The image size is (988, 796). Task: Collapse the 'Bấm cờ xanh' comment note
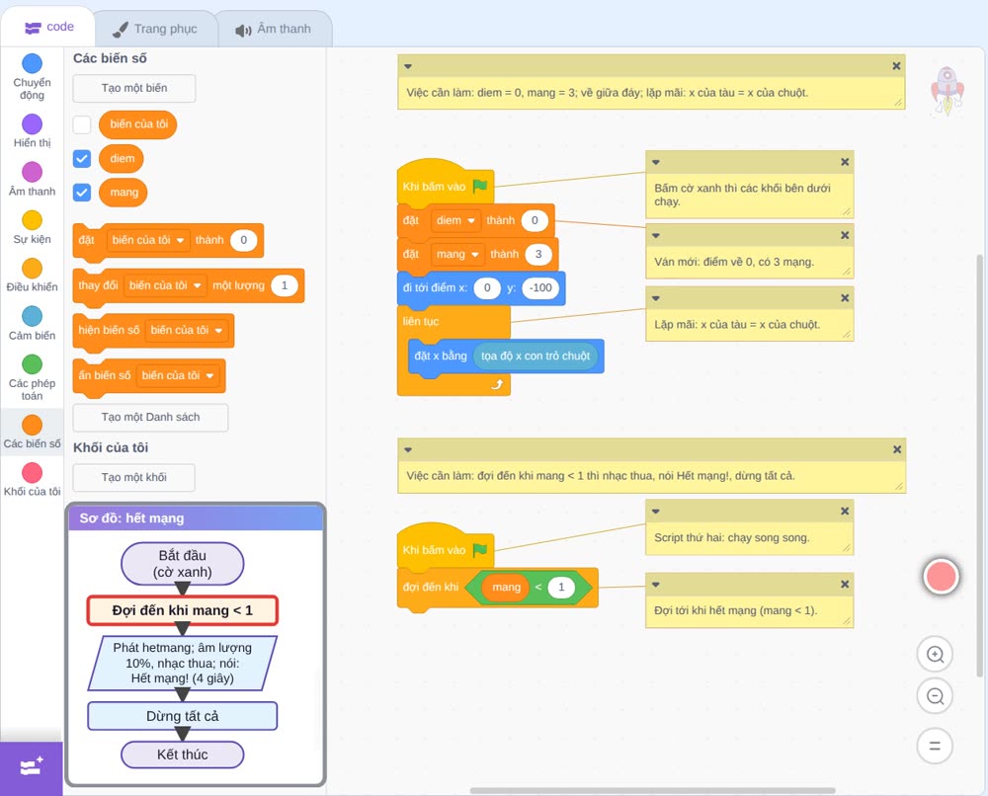point(656,162)
